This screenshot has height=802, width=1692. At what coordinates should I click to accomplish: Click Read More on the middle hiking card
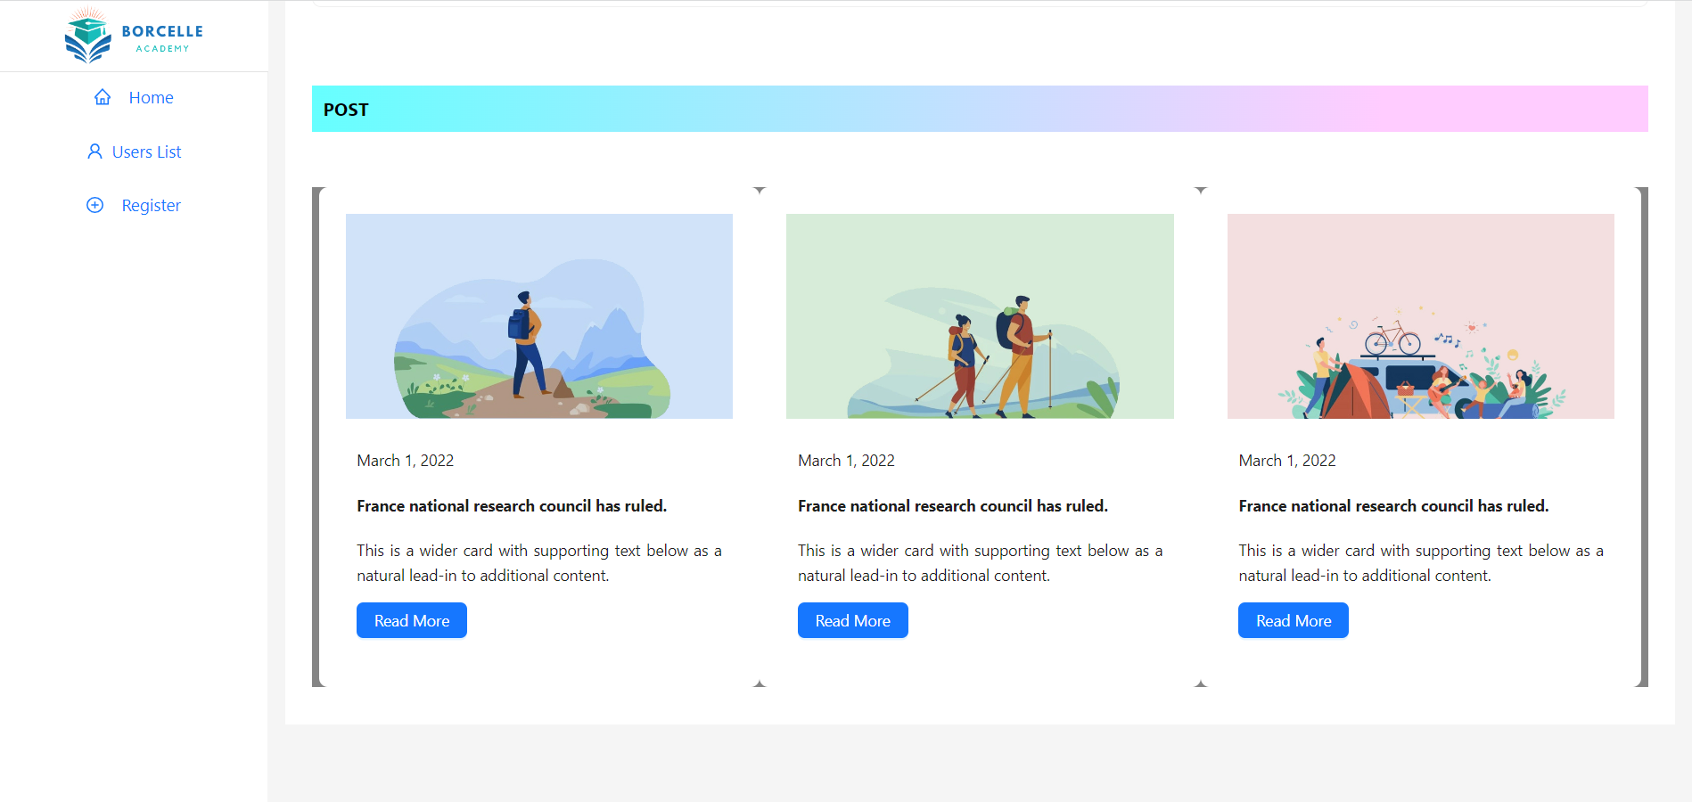tap(852, 620)
